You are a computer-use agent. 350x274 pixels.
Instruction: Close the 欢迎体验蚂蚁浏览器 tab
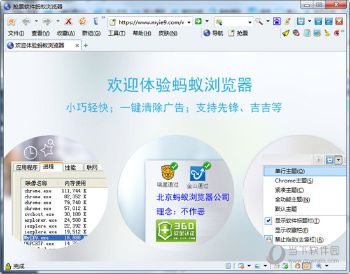[77, 46]
